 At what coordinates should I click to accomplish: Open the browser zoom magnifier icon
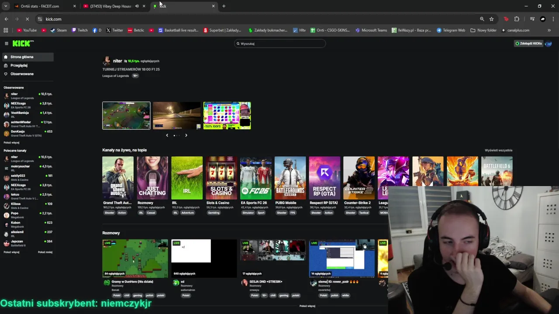[482, 19]
